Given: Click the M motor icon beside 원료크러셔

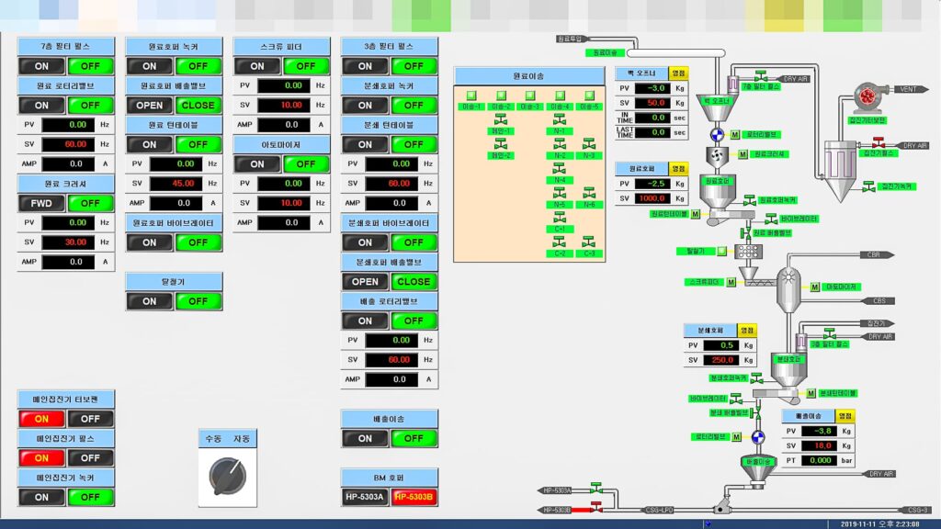Looking at the screenshot, I should coord(743,154).
